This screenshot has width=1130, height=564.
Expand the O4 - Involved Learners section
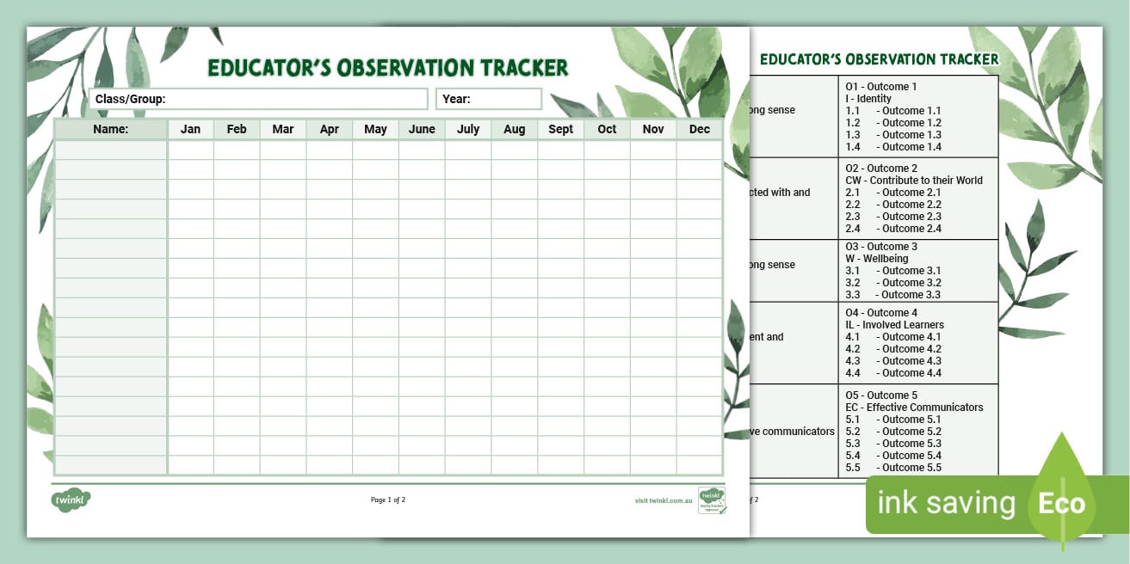point(917,342)
